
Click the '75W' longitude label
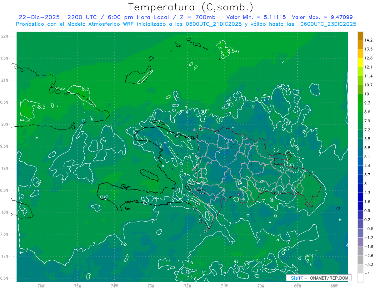tap(77, 286)
